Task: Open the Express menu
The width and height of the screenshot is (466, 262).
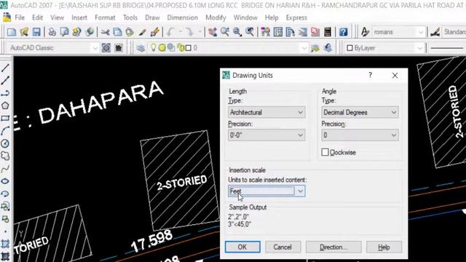Action: [x=296, y=17]
